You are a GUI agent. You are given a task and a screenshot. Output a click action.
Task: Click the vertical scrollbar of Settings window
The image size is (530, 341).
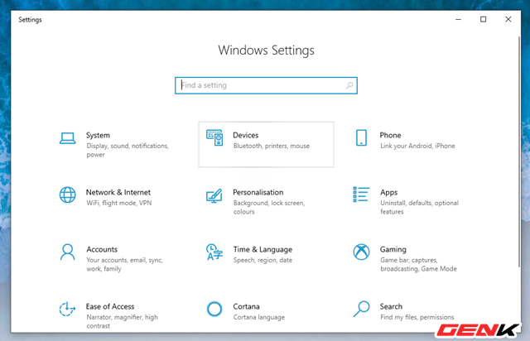(x=519, y=152)
